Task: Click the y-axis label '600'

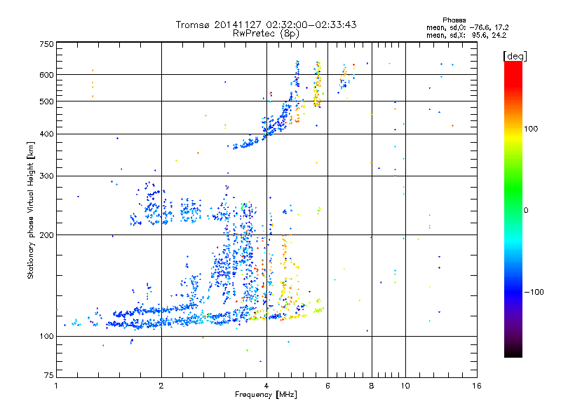Action: (x=47, y=75)
